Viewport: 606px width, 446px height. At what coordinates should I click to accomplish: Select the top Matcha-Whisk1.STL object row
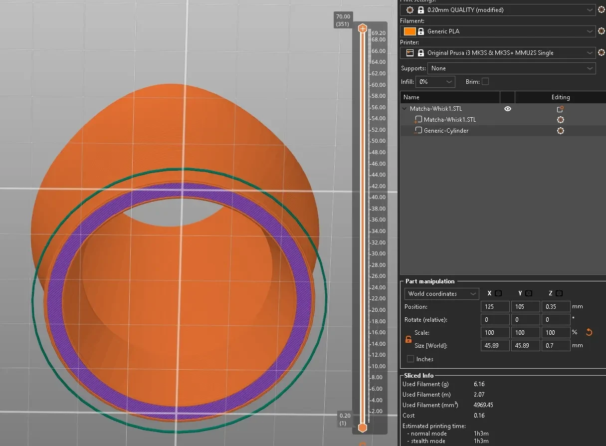[x=503, y=109]
